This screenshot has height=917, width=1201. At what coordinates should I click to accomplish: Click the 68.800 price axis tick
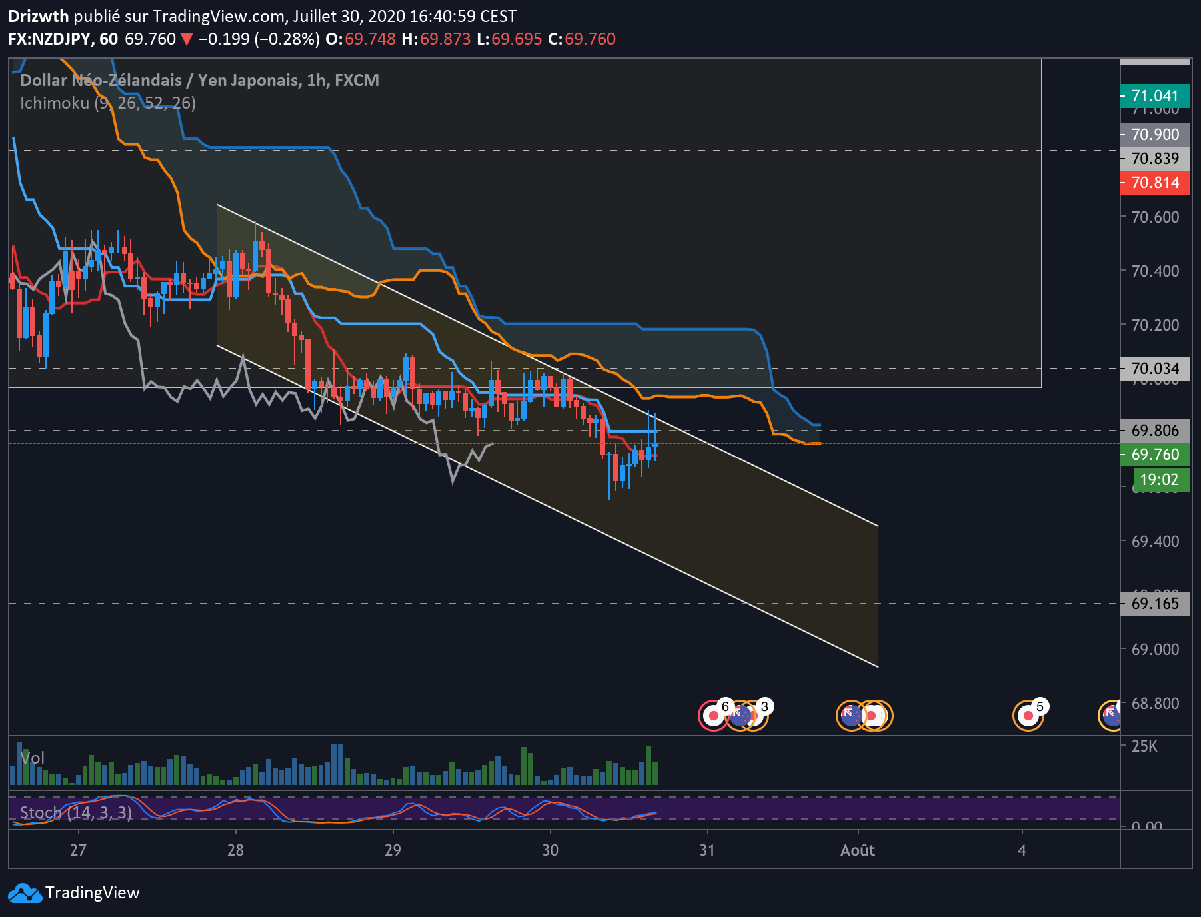1155,704
